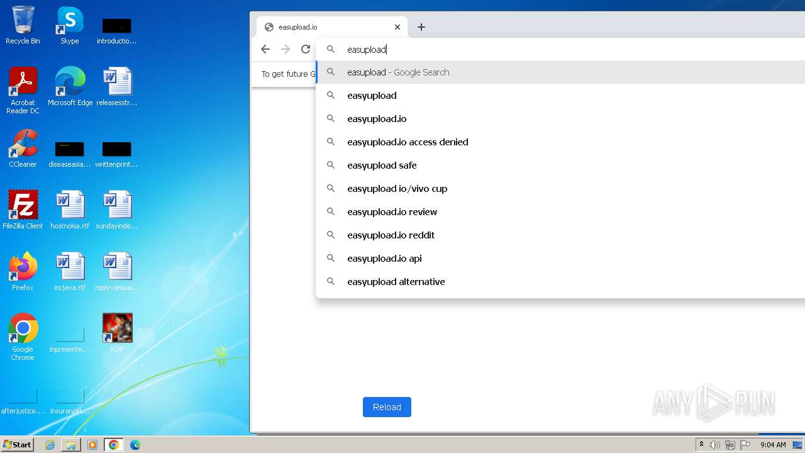
Task: Open Edge from the taskbar
Action: tap(135, 445)
